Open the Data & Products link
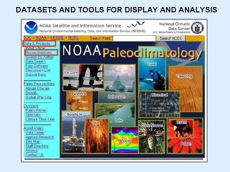This screenshot has width=230, height=172. point(37,44)
